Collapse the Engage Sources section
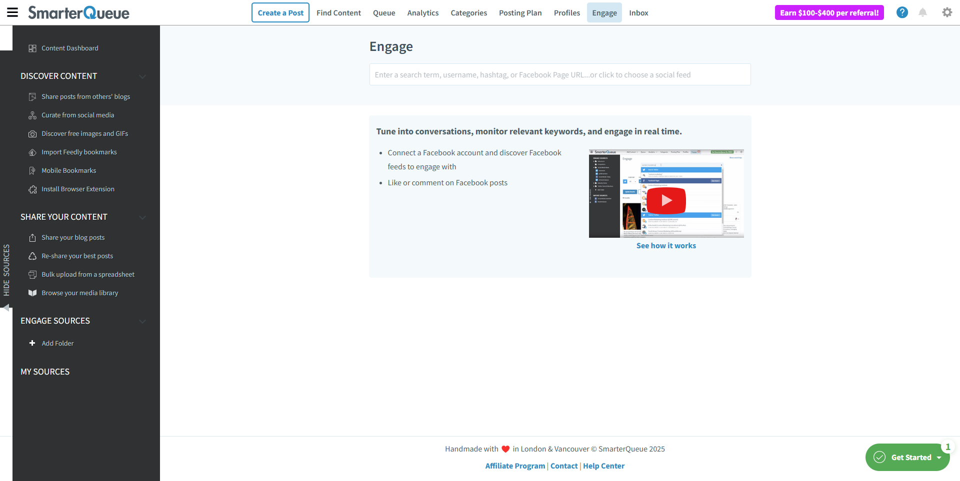Viewport: 960px width, 481px height. 142,321
